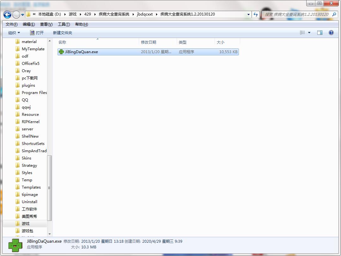Click the tipimage folder icon
This screenshot has height=256, width=341.
tap(18, 195)
